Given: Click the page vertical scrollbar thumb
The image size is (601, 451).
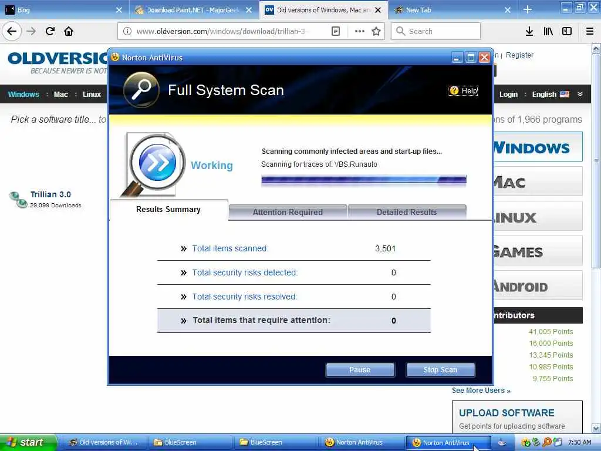Looking at the screenshot, I should 596,161.
